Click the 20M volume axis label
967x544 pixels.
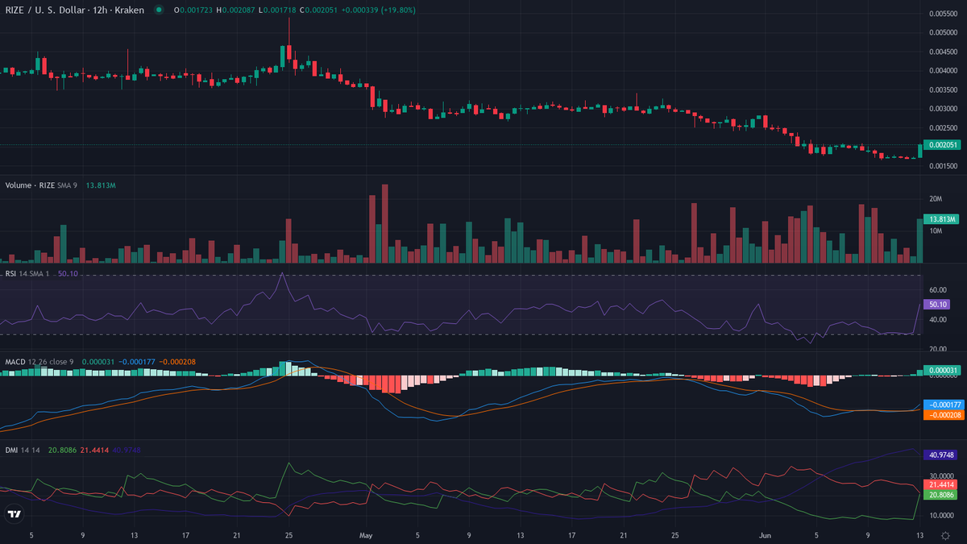[x=936, y=198]
